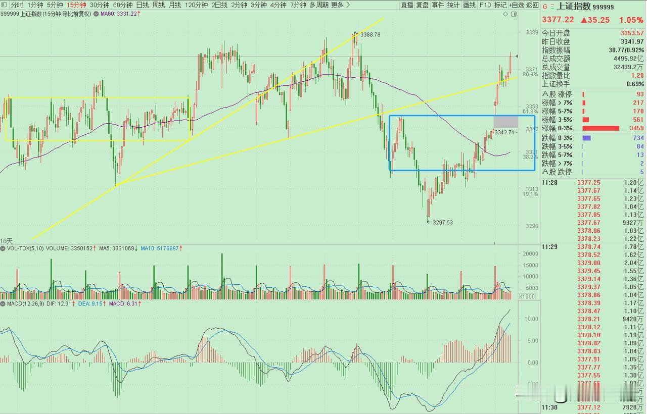Image resolution: width=647 pixels, height=414 pixels.
Task: Click the 返回 back button
Action: tap(532, 5)
